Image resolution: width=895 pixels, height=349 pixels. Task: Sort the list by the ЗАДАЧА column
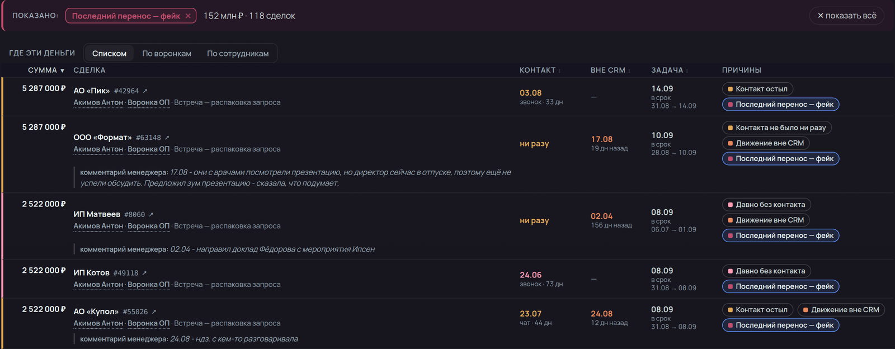tap(670, 70)
